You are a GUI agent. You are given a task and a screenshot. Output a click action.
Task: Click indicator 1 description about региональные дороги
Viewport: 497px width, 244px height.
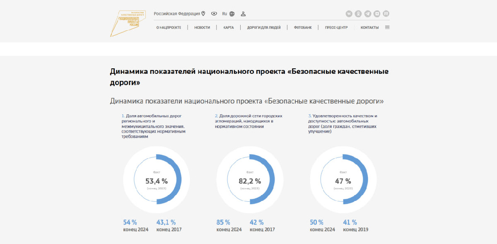click(x=153, y=126)
